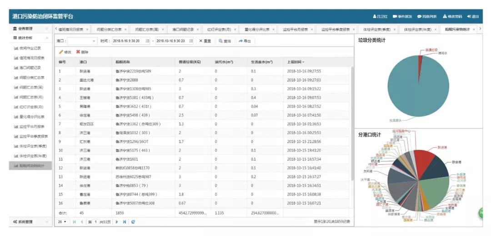491x236 pixels.
Task: Click the 重置 reset button
Action: click(x=205, y=41)
